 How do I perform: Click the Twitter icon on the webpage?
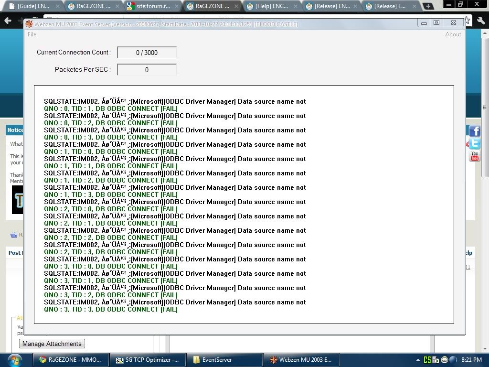[474, 144]
